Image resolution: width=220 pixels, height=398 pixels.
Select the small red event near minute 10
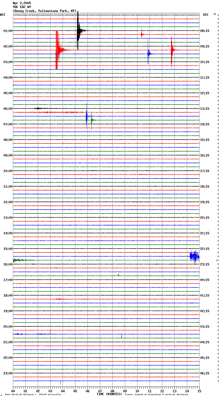tap(142, 34)
